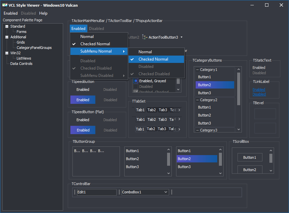
Task: Toggle the pressed Enabled button in TSpeedButton (Flat)
Action: 83,130
